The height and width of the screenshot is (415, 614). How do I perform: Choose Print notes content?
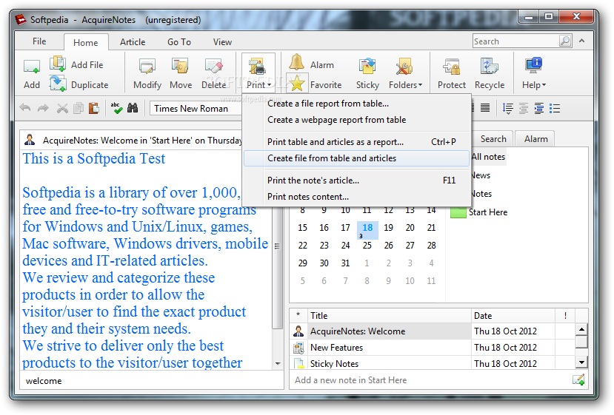pos(356,197)
